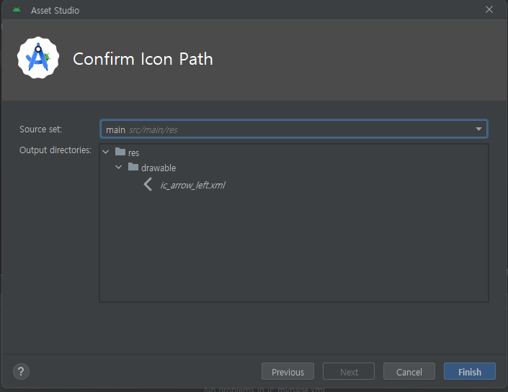Open the Source set dropdown arrow
The height and width of the screenshot is (392, 508).
pos(478,129)
